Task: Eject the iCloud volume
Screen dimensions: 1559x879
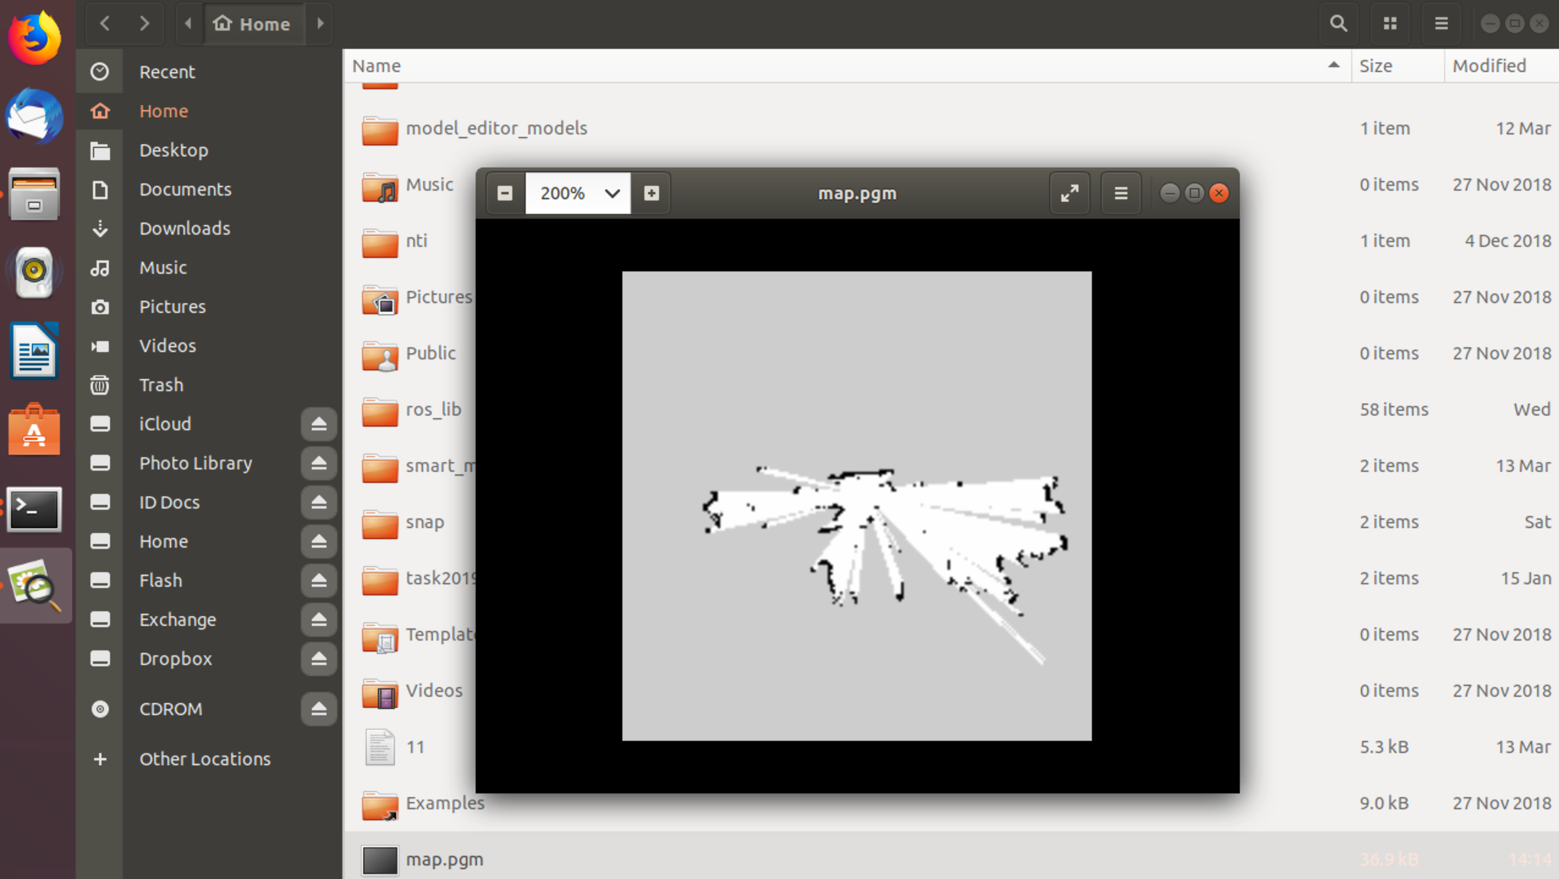Action: coord(319,424)
